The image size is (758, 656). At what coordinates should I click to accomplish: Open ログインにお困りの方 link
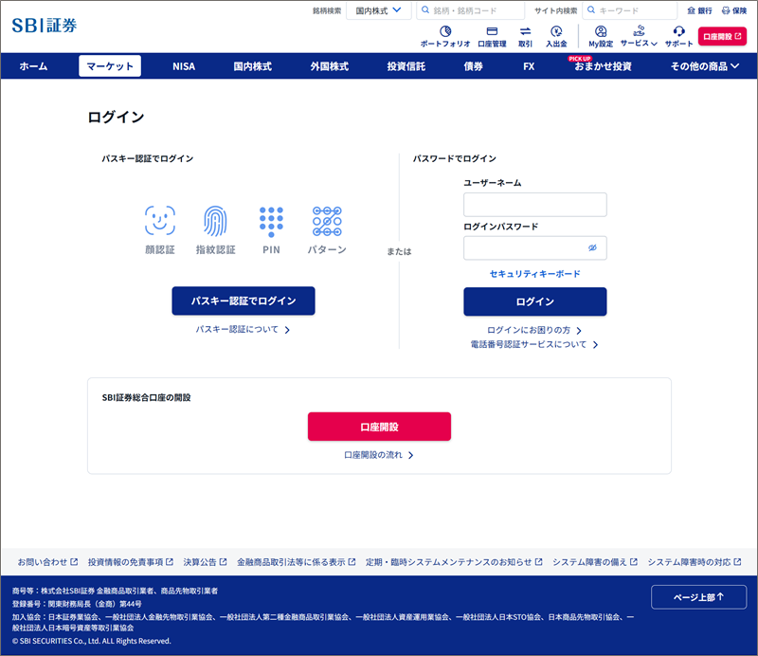coord(534,330)
